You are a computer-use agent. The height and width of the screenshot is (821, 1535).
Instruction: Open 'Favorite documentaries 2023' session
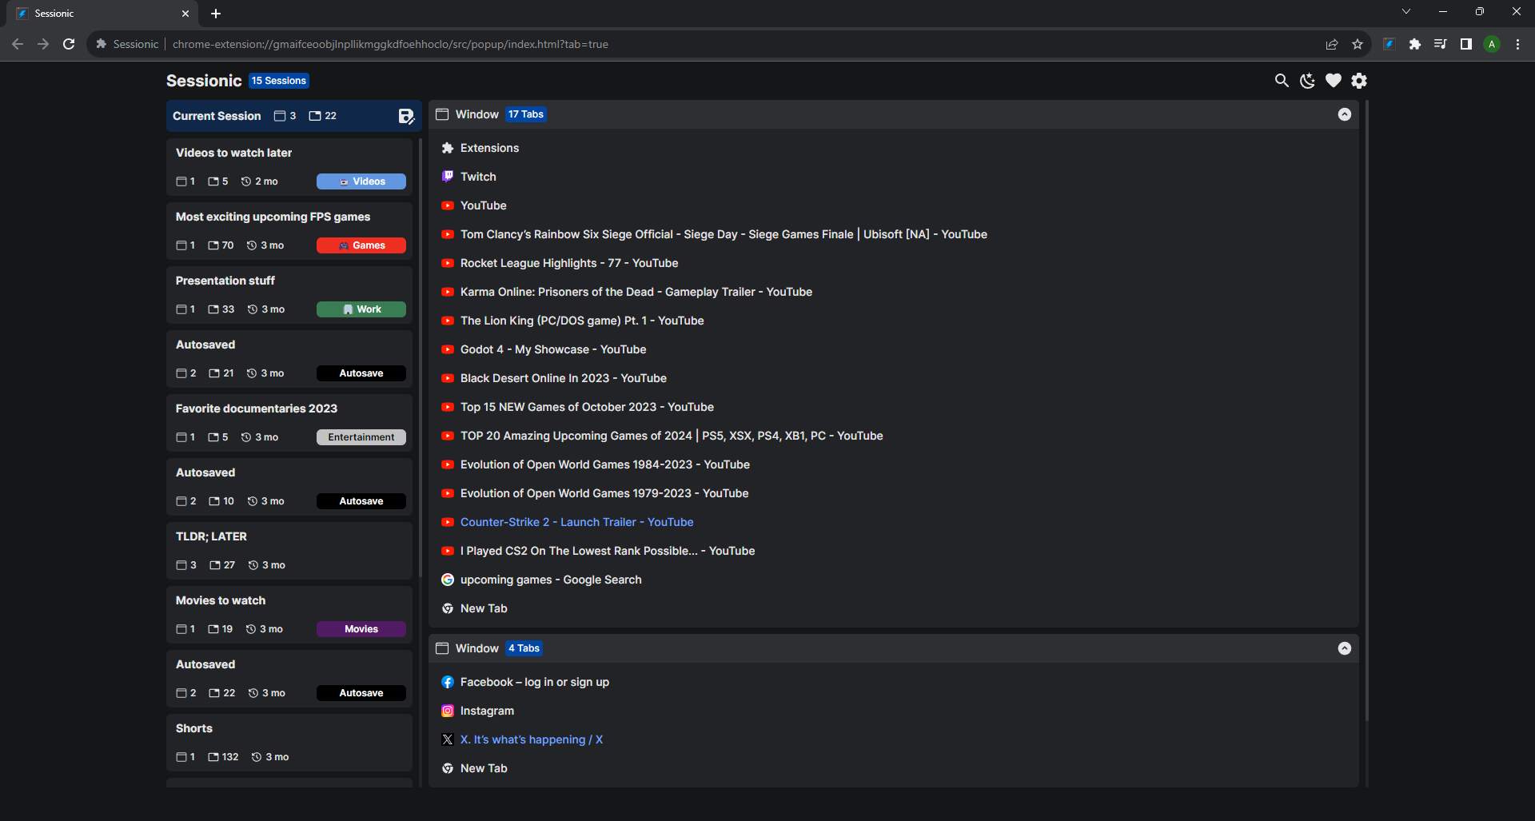(289, 422)
